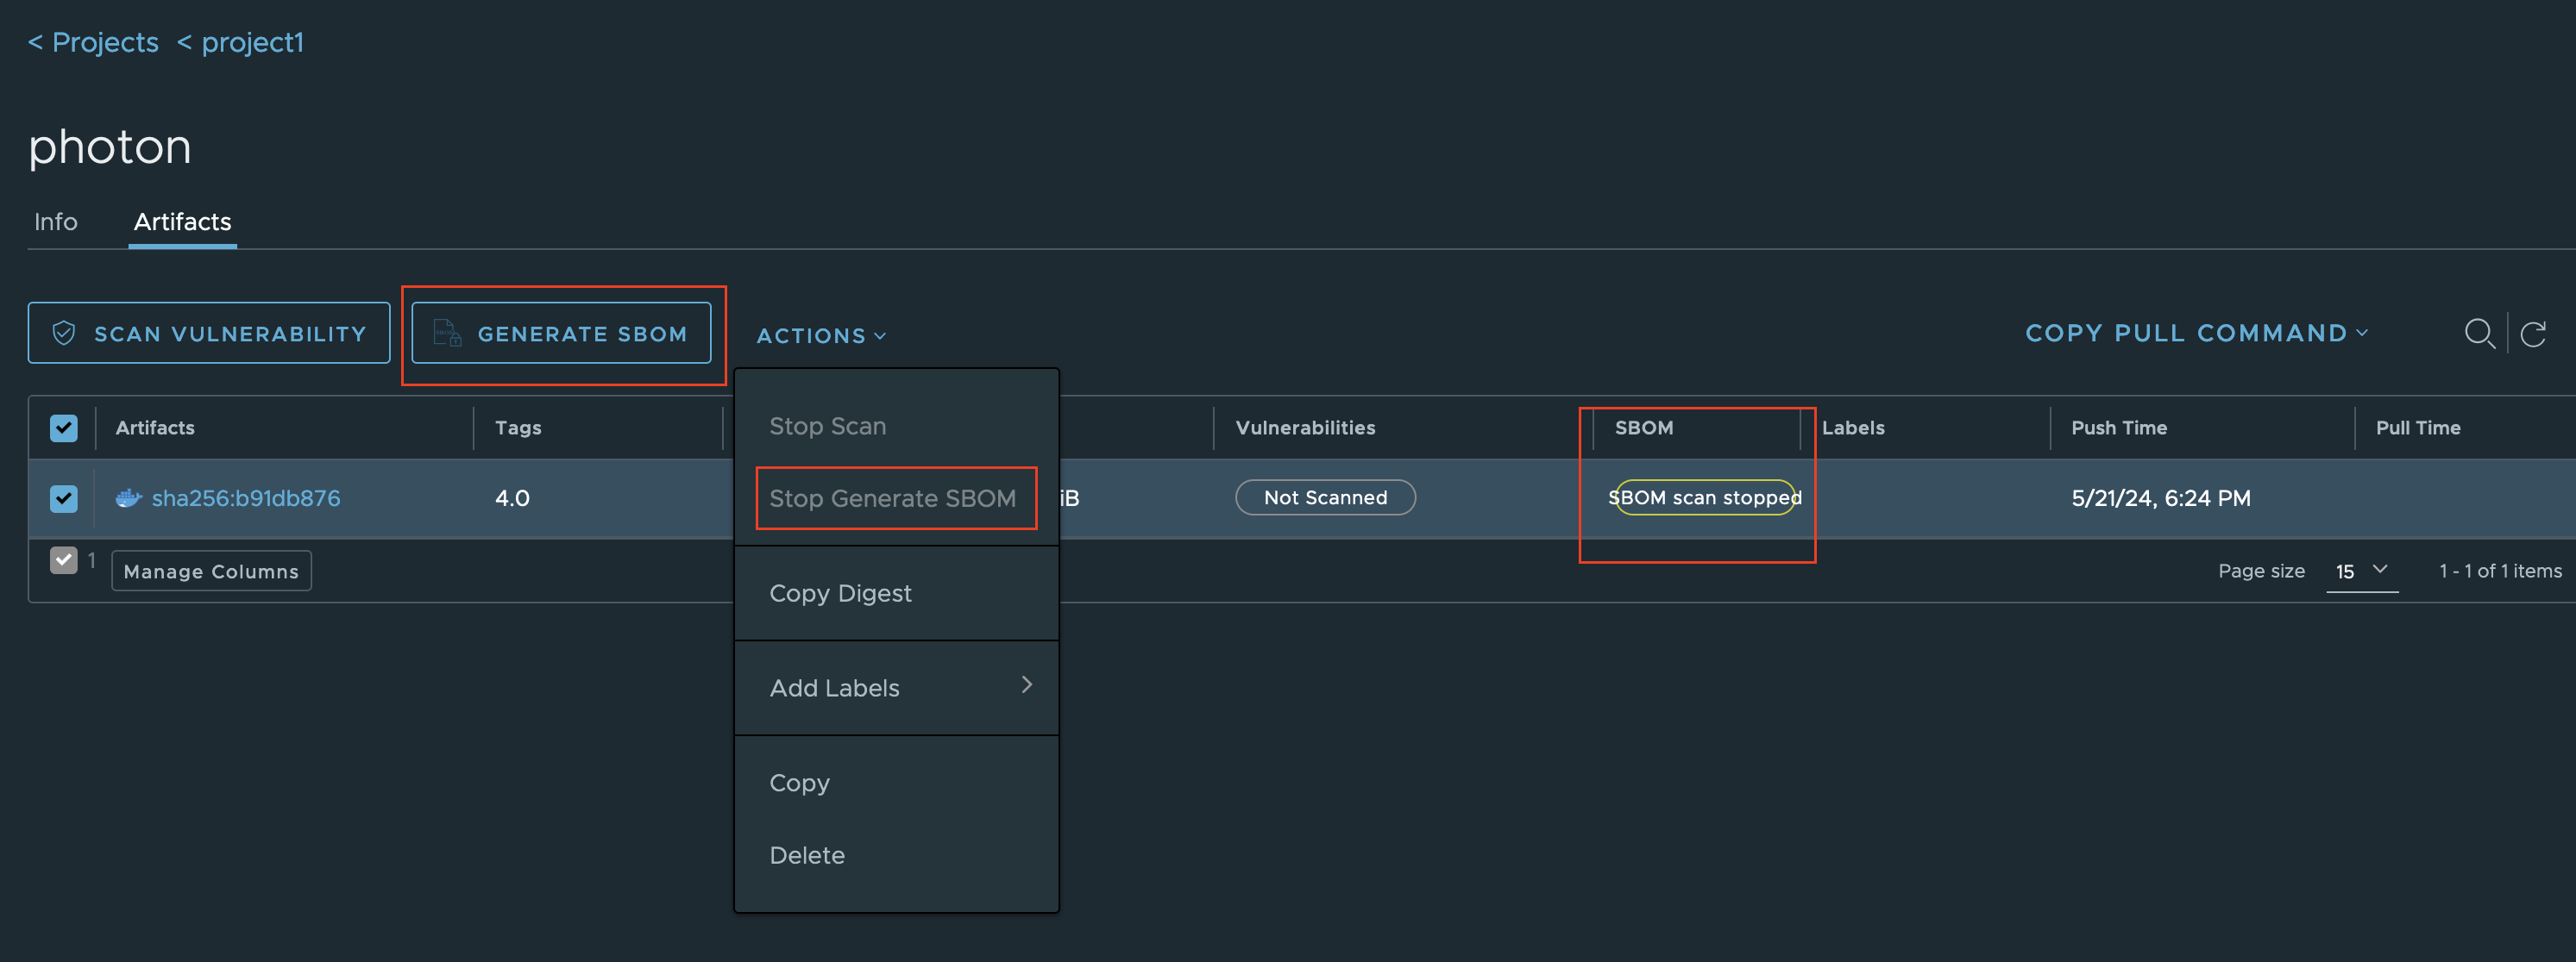Expand the Add Labels submenu
The height and width of the screenshot is (962, 2576).
pyautogui.click(x=897, y=687)
